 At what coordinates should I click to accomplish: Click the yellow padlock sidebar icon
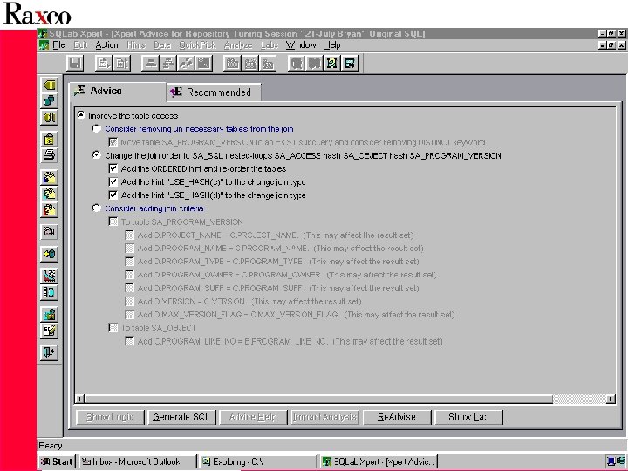click(x=49, y=139)
